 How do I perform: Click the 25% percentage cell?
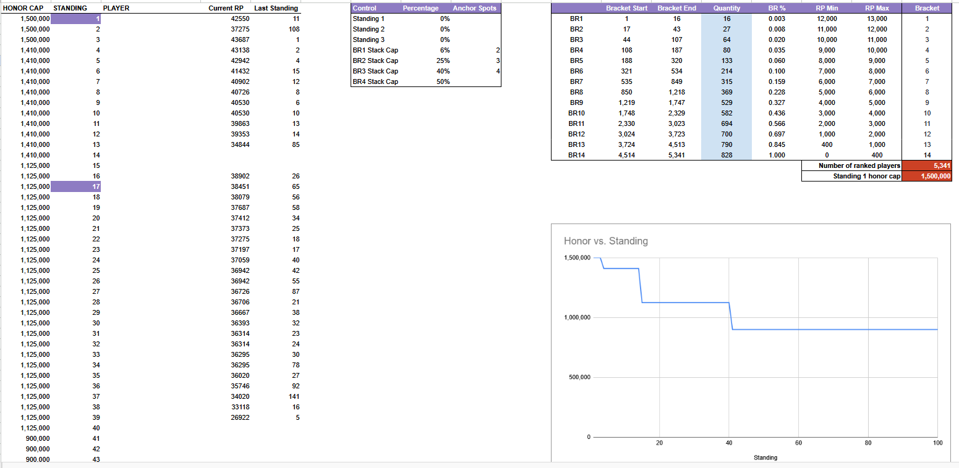[443, 61]
